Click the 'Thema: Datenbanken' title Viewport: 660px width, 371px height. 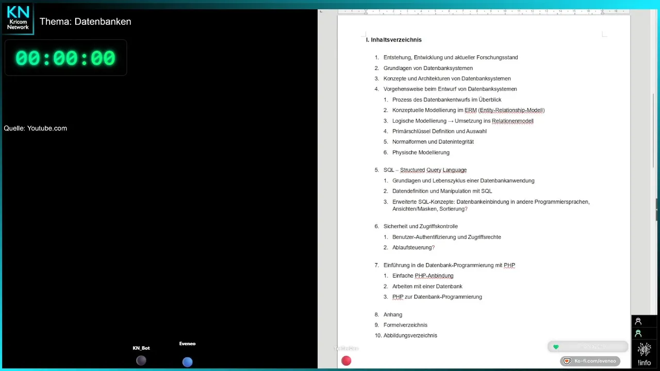coord(86,22)
